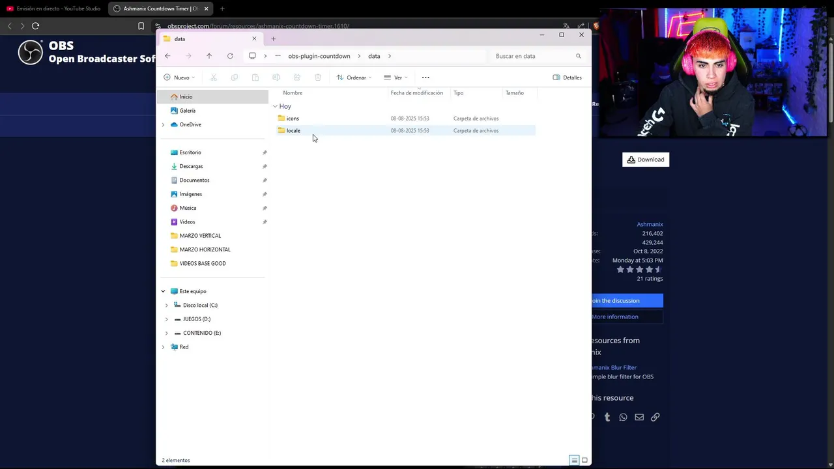The height and width of the screenshot is (469, 834).
Task: Open Ashmanix author link
Action: click(x=650, y=224)
